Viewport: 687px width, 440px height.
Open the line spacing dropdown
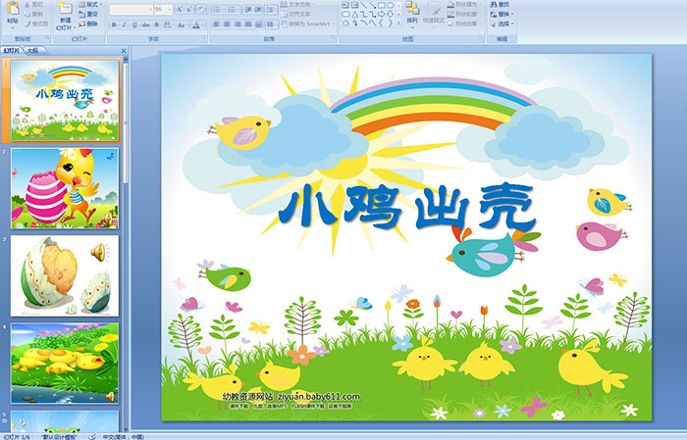[271, 9]
